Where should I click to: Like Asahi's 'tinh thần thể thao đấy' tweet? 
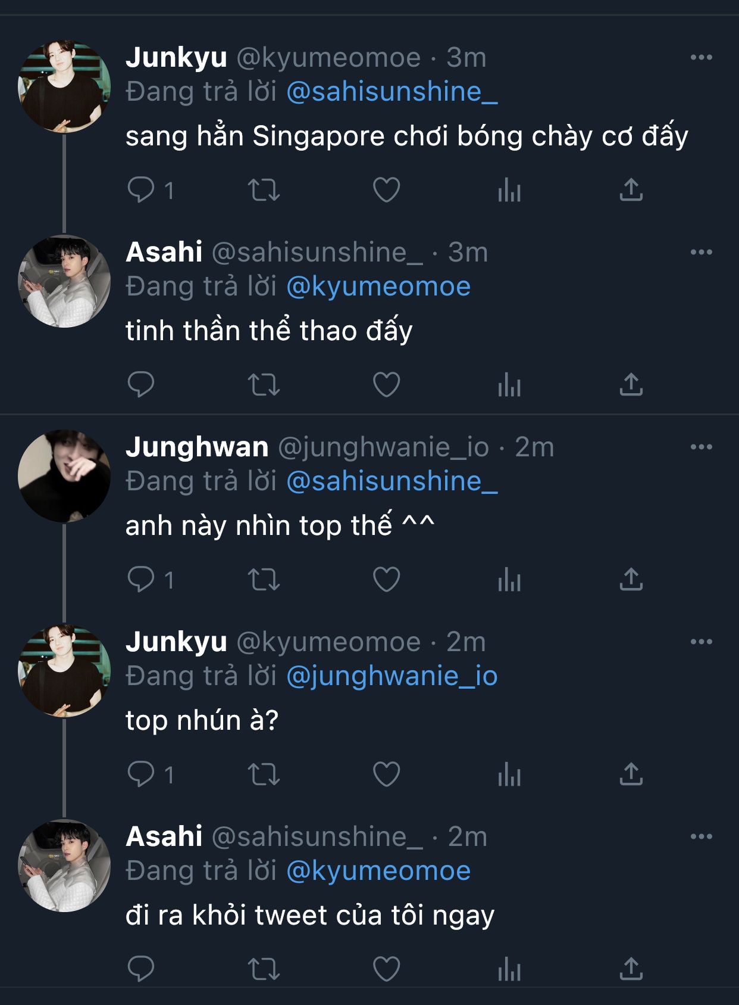tap(386, 384)
